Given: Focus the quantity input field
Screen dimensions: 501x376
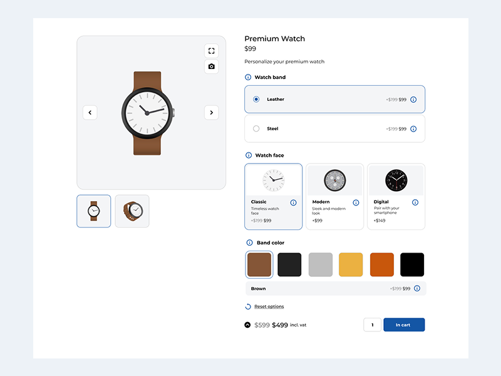Looking at the screenshot, I should [372, 325].
